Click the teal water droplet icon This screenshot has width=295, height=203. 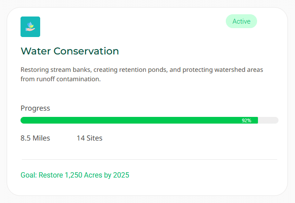30,27
